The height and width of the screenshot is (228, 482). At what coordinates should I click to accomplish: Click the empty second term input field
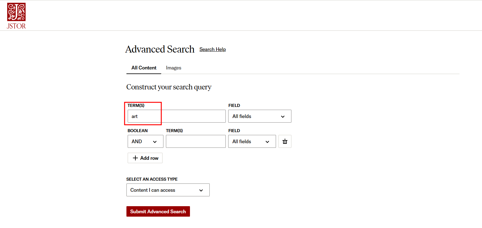click(196, 141)
